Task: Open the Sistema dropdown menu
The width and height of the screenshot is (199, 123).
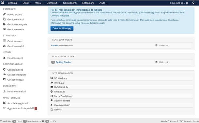Action: (13, 3)
